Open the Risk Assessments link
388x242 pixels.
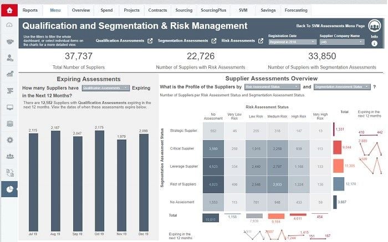point(238,41)
